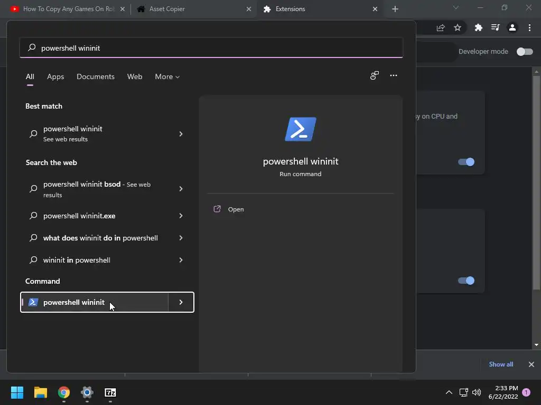
Task: Click the search box containing powershell wininit
Action: (x=211, y=48)
